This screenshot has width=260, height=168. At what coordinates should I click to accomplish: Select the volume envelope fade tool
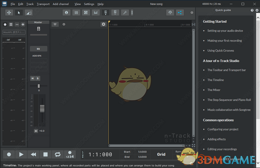coord(29,13)
